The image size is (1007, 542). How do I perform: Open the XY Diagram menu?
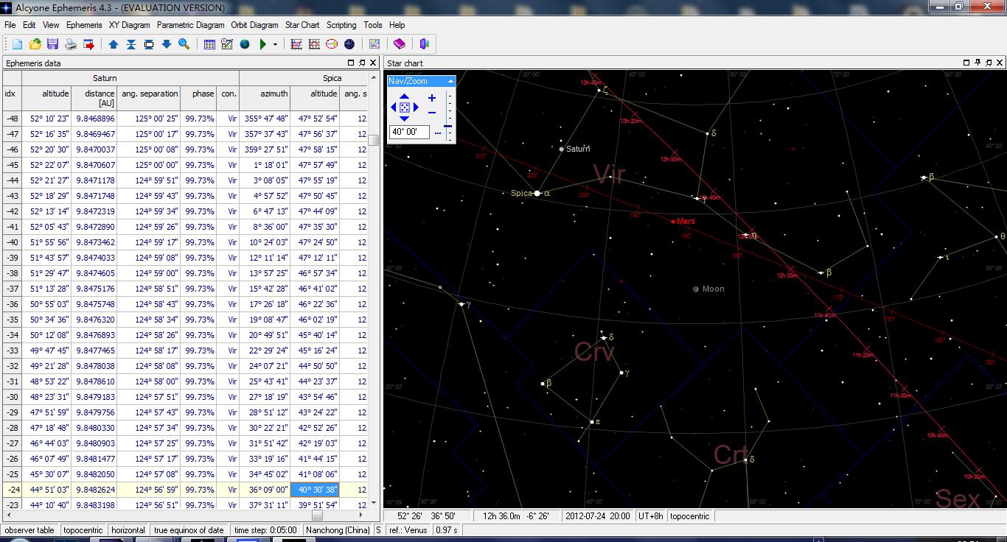pos(129,25)
